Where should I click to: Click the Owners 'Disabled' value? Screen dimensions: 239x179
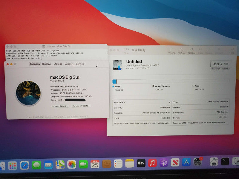[x=224, y=107]
